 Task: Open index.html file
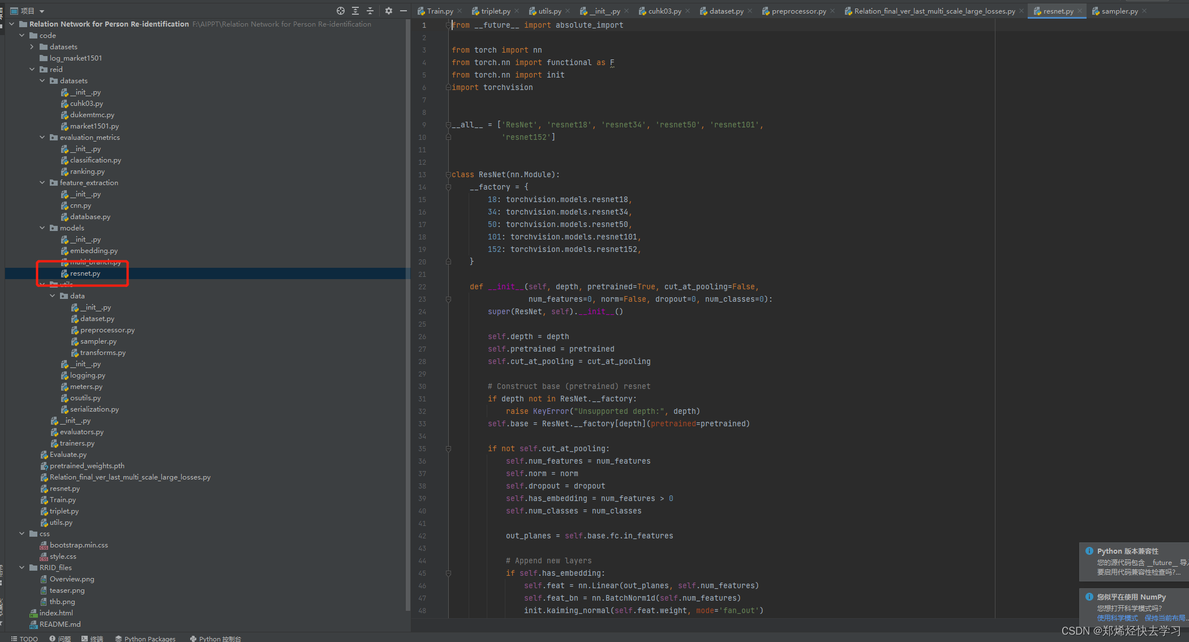point(56,613)
